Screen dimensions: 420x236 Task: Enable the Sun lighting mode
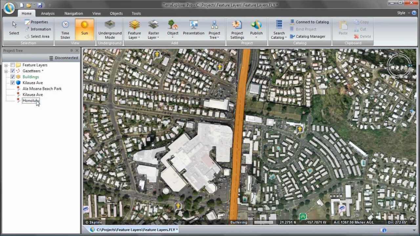[84, 29]
